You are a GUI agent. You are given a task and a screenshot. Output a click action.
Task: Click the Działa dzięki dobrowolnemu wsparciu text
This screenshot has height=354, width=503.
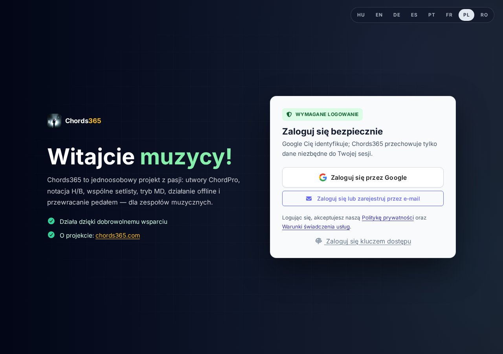[114, 221]
